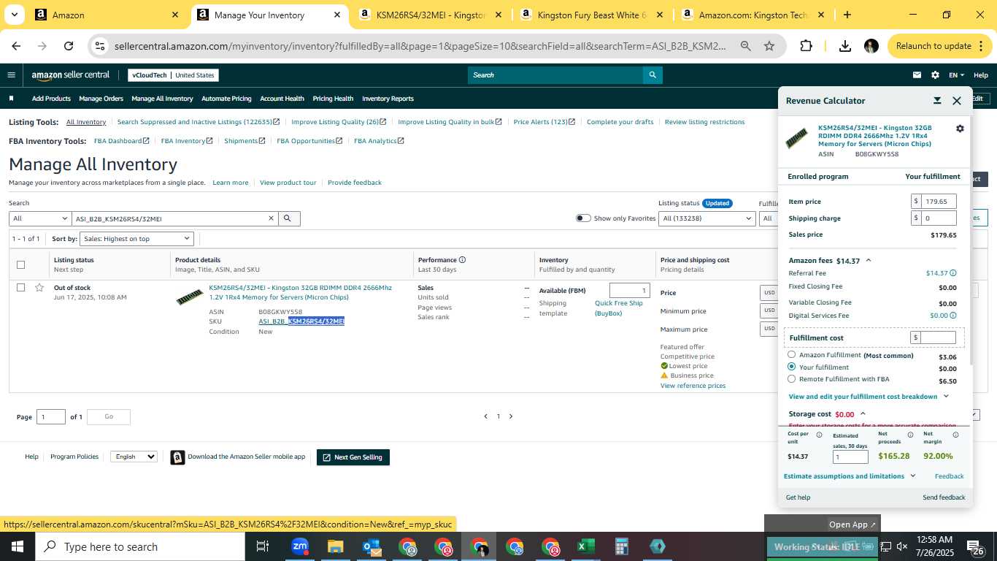Show Net proceeds info icon
The height and width of the screenshot is (561, 997).
(910, 435)
